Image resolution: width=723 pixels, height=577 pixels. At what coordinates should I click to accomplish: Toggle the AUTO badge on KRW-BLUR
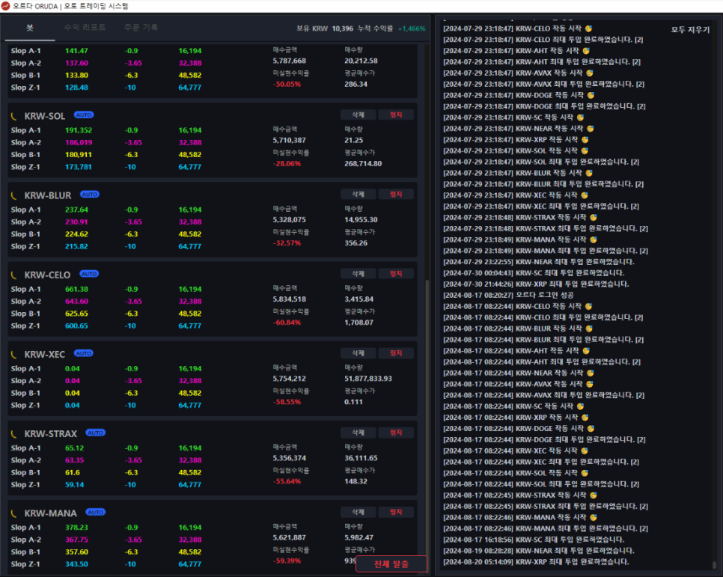[x=90, y=194]
